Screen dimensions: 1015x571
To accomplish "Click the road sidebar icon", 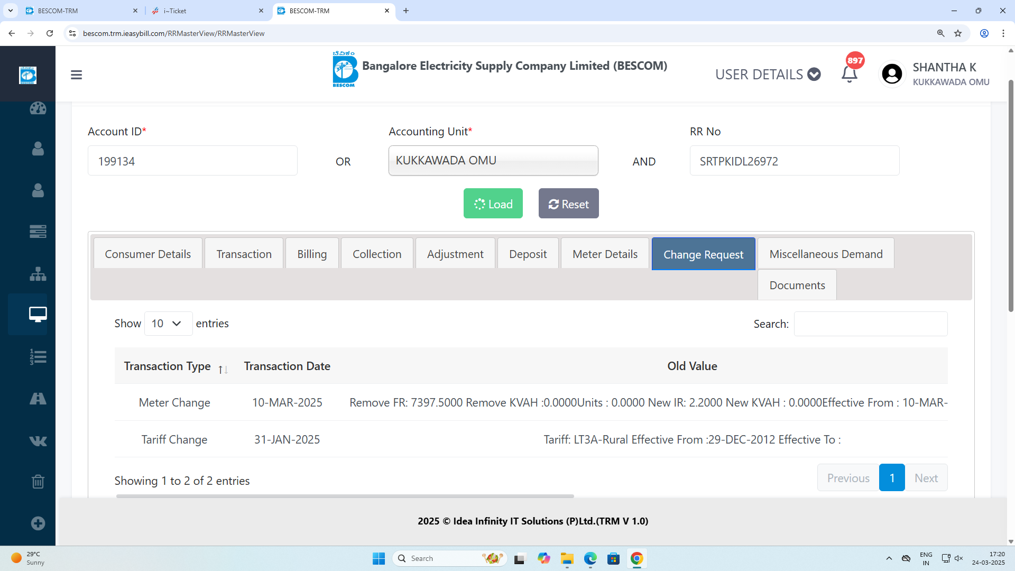I will point(38,399).
